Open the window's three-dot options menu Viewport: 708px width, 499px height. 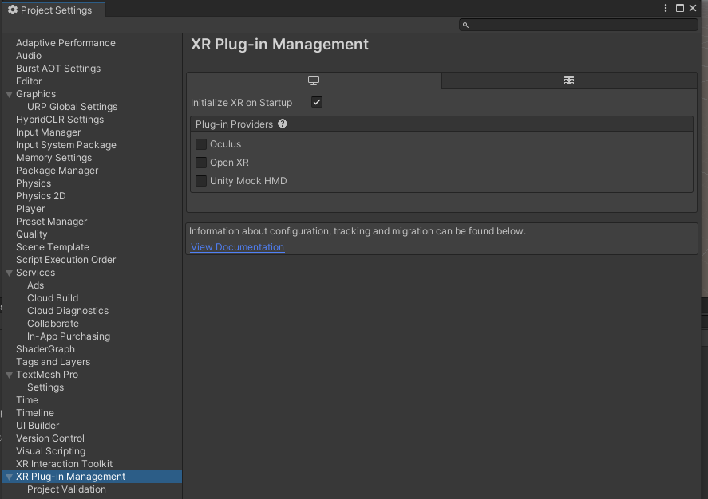(666, 9)
